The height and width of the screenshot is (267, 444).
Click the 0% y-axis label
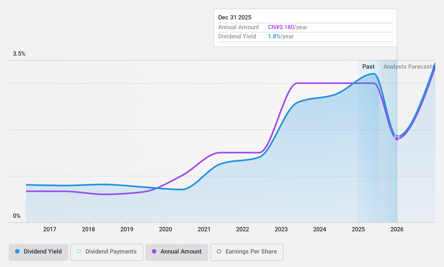pos(17,216)
